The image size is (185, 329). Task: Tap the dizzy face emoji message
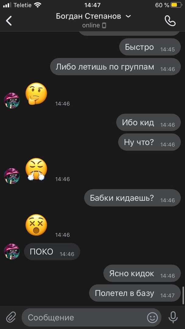(36, 225)
